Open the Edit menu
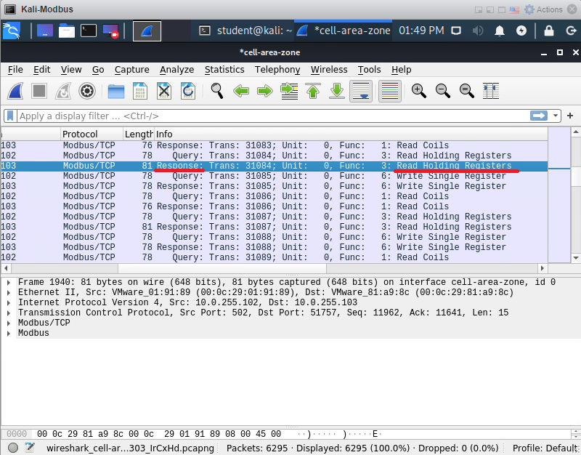Screen dimensions: 581x455 pyautogui.click(x=41, y=70)
